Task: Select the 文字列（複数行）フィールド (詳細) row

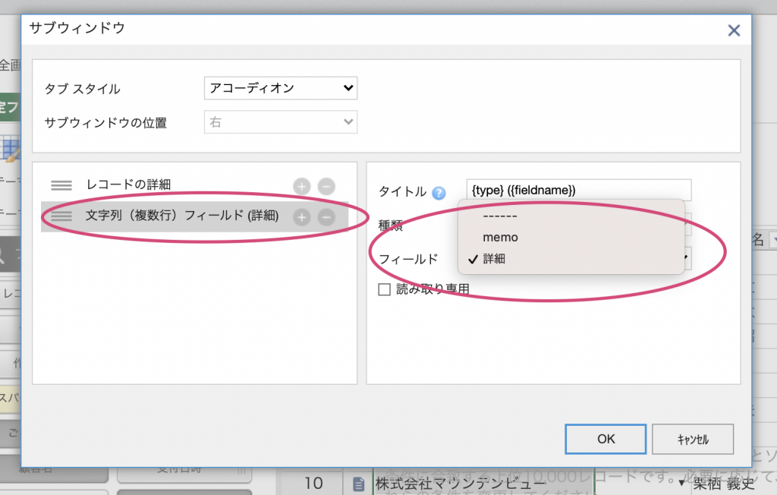Action: pos(194,216)
